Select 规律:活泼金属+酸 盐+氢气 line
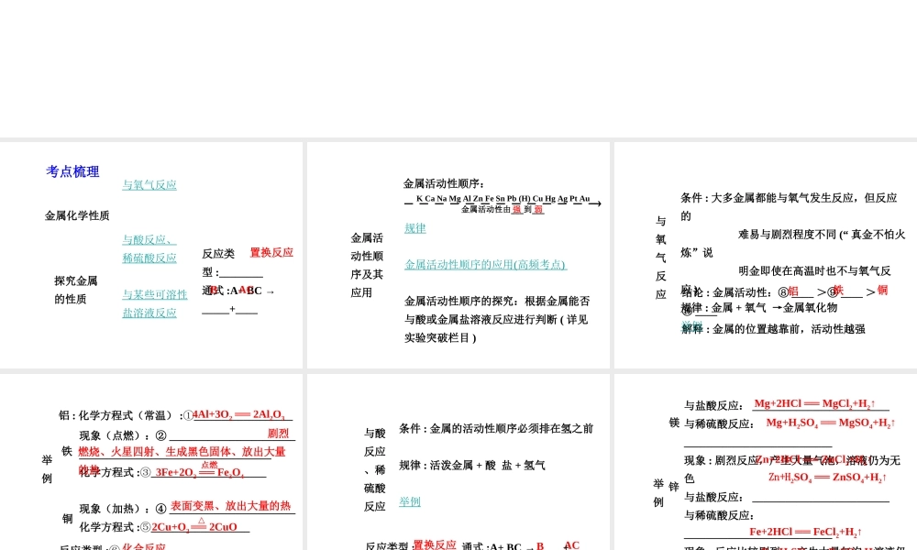The height and width of the screenshot is (550, 917). click(x=472, y=466)
